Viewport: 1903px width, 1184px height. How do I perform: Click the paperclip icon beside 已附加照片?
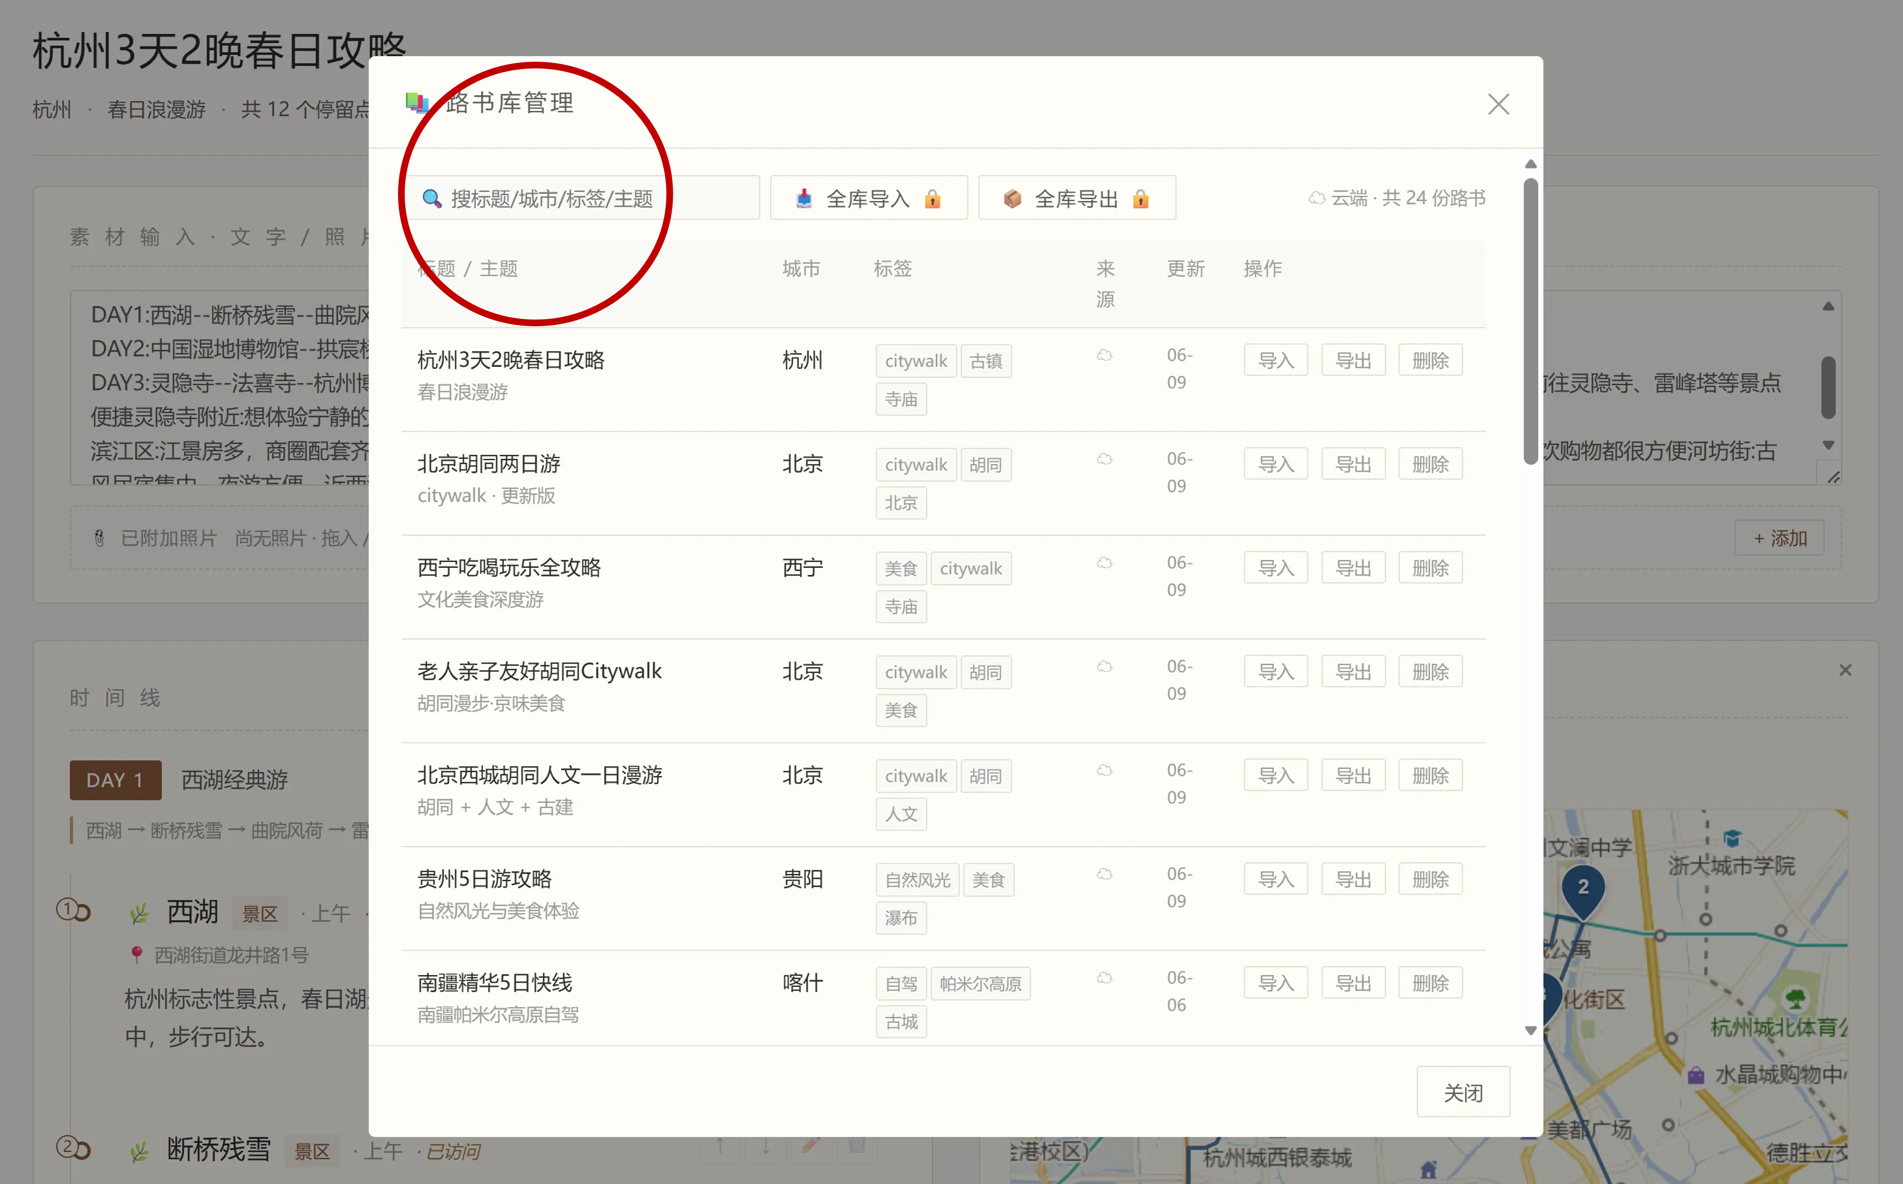100,538
